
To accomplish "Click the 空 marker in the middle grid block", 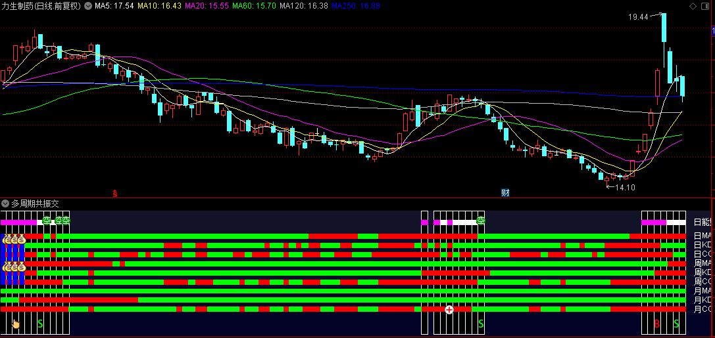I will coord(481,221).
